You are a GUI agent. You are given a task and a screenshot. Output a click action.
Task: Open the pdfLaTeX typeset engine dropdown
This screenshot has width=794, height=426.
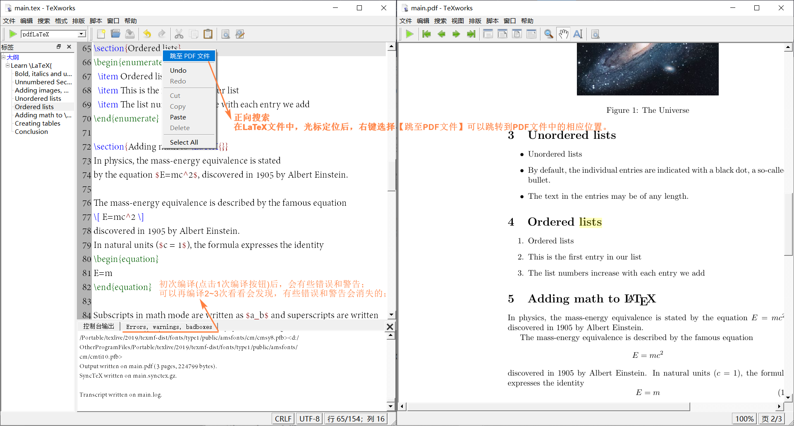click(x=81, y=34)
